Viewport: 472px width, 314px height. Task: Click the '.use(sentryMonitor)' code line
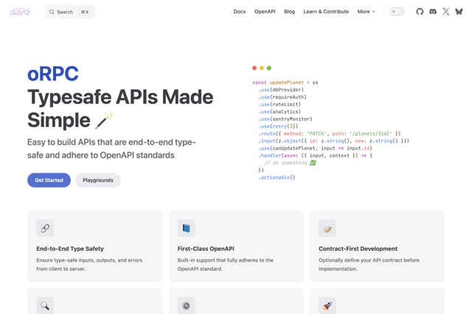coord(285,119)
